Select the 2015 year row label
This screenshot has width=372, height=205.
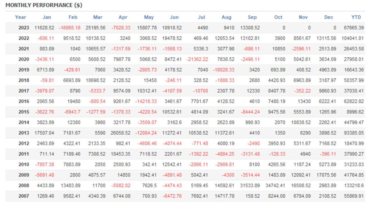(x=24, y=112)
